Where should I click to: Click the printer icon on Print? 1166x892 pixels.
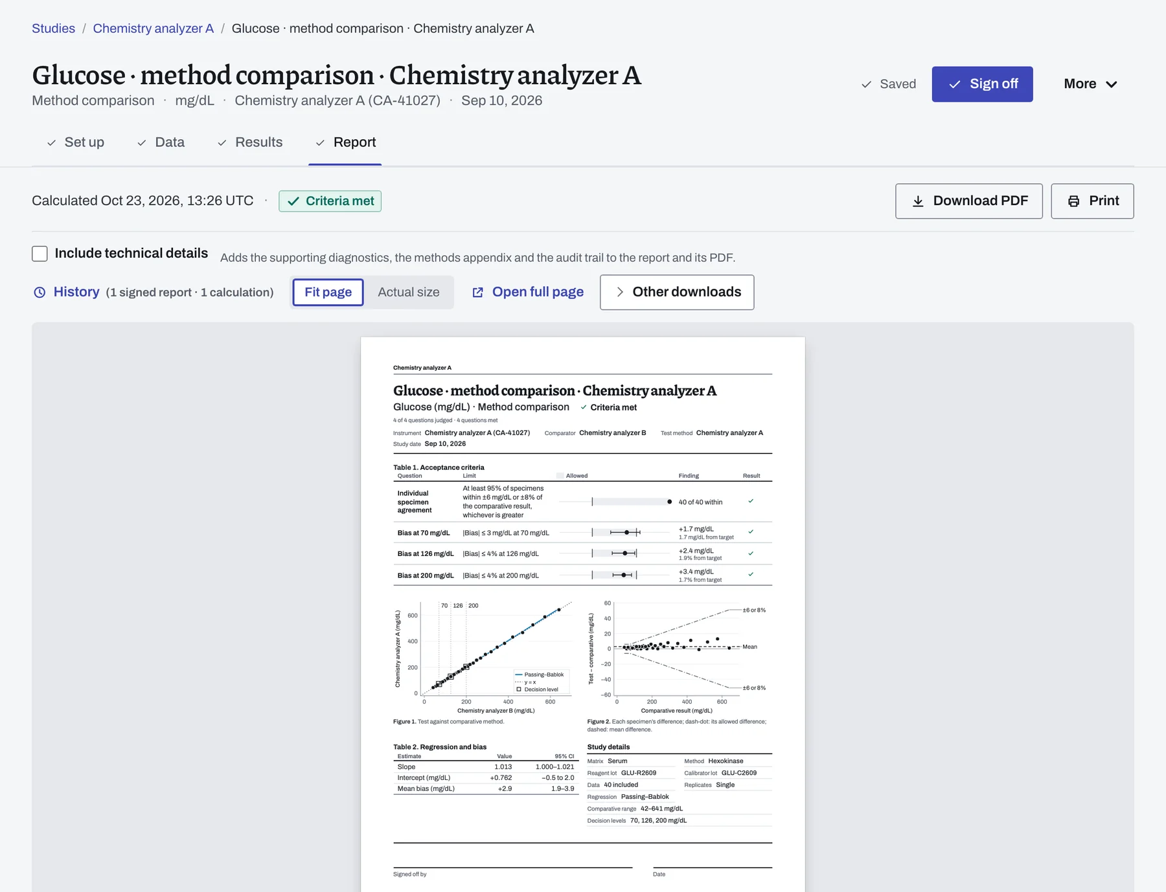point(1073,201)
